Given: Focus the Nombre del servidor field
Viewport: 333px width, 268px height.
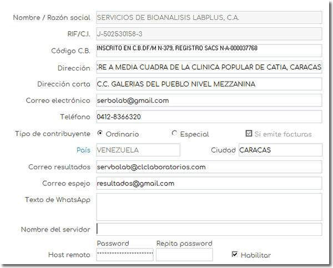Looking at the screenshot, I should tap(209, 229).
